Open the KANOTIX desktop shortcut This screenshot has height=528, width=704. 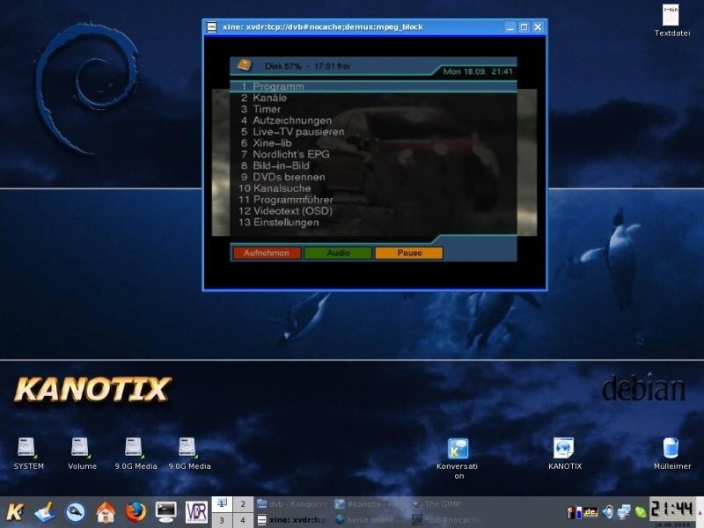click(x=564, y=449)
